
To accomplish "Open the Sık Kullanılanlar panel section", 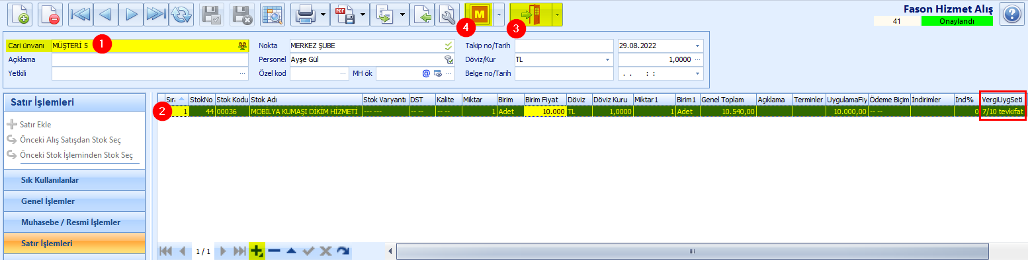I will 74,179.
